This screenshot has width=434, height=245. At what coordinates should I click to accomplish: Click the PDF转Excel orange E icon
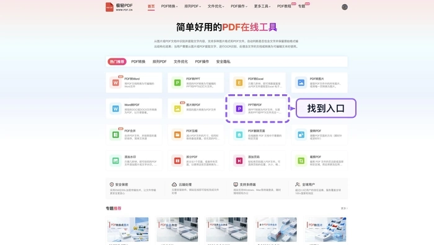pyautogui.click(x=239, y=82)
